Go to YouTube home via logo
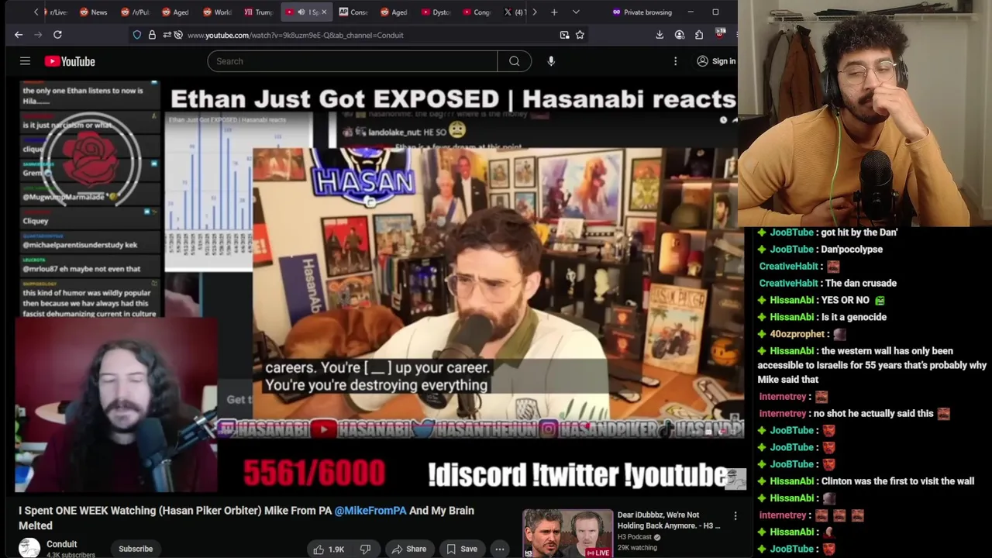Image resolution: width=992 pixels, height=558 pixels. point(70,61)
